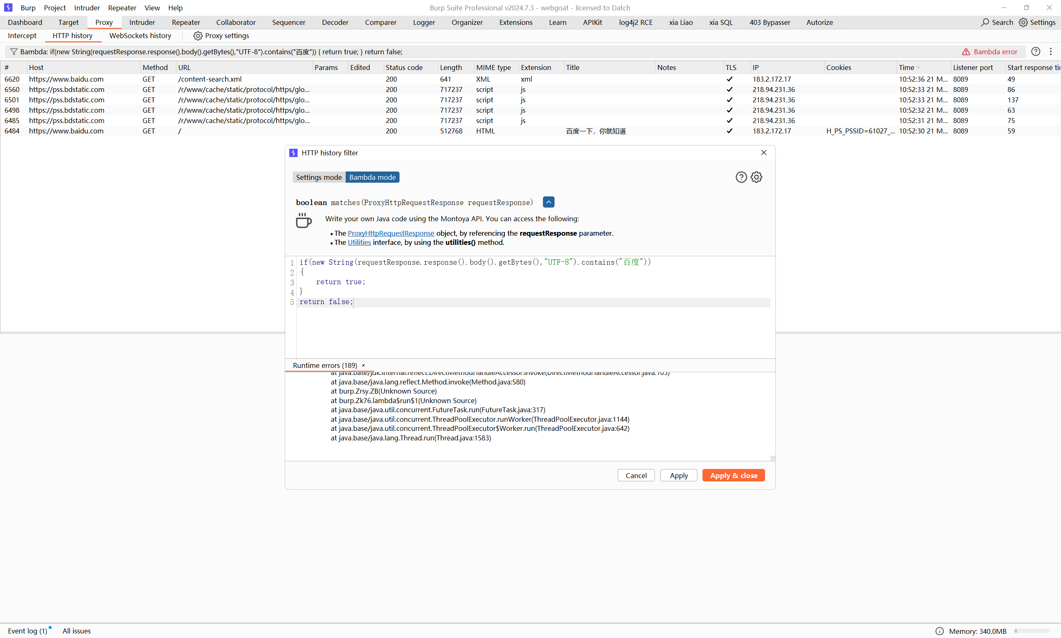Click the filter dialog help icon

pos(741,177)
